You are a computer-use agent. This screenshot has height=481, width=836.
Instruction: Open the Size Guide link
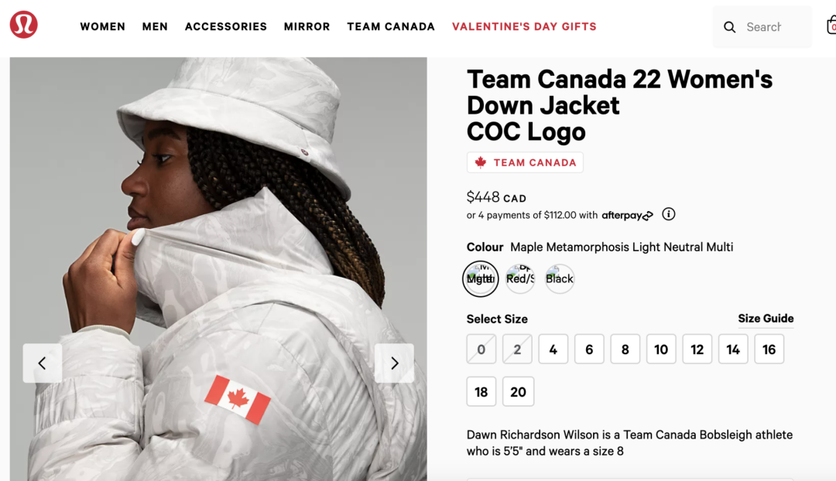[766, 319]
